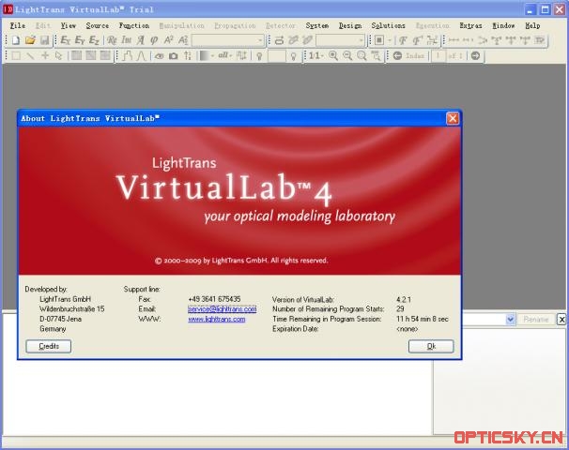Close the About LightTrans VirtualLab dialog
The height and width of the screenshot is (450, 569).
[453, 118]
